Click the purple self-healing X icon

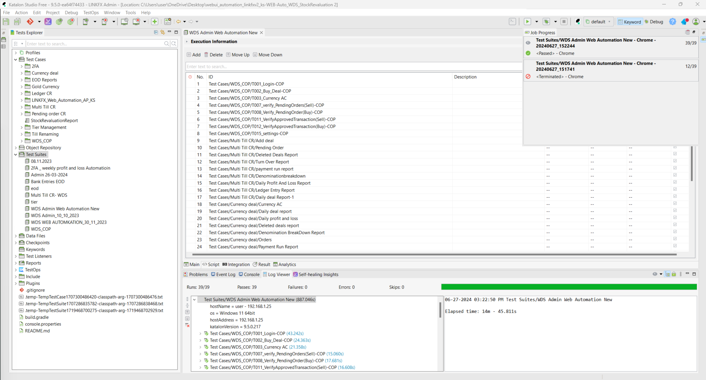pyautogui.click(x=48, y=22)
